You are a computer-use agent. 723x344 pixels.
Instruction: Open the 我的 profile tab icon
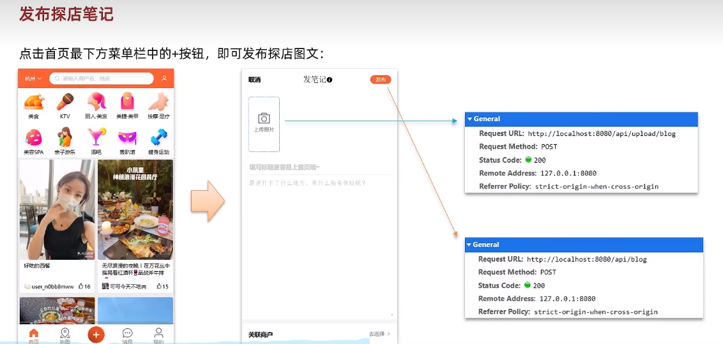158,333
